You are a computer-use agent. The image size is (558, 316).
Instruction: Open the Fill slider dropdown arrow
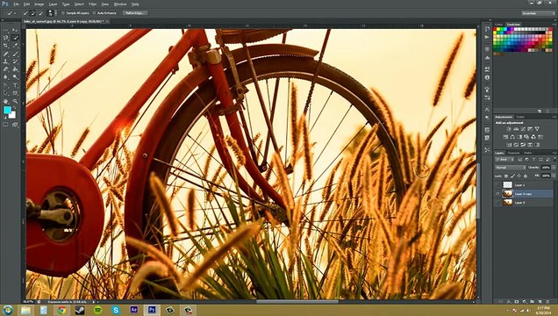(x=554, y=176)
